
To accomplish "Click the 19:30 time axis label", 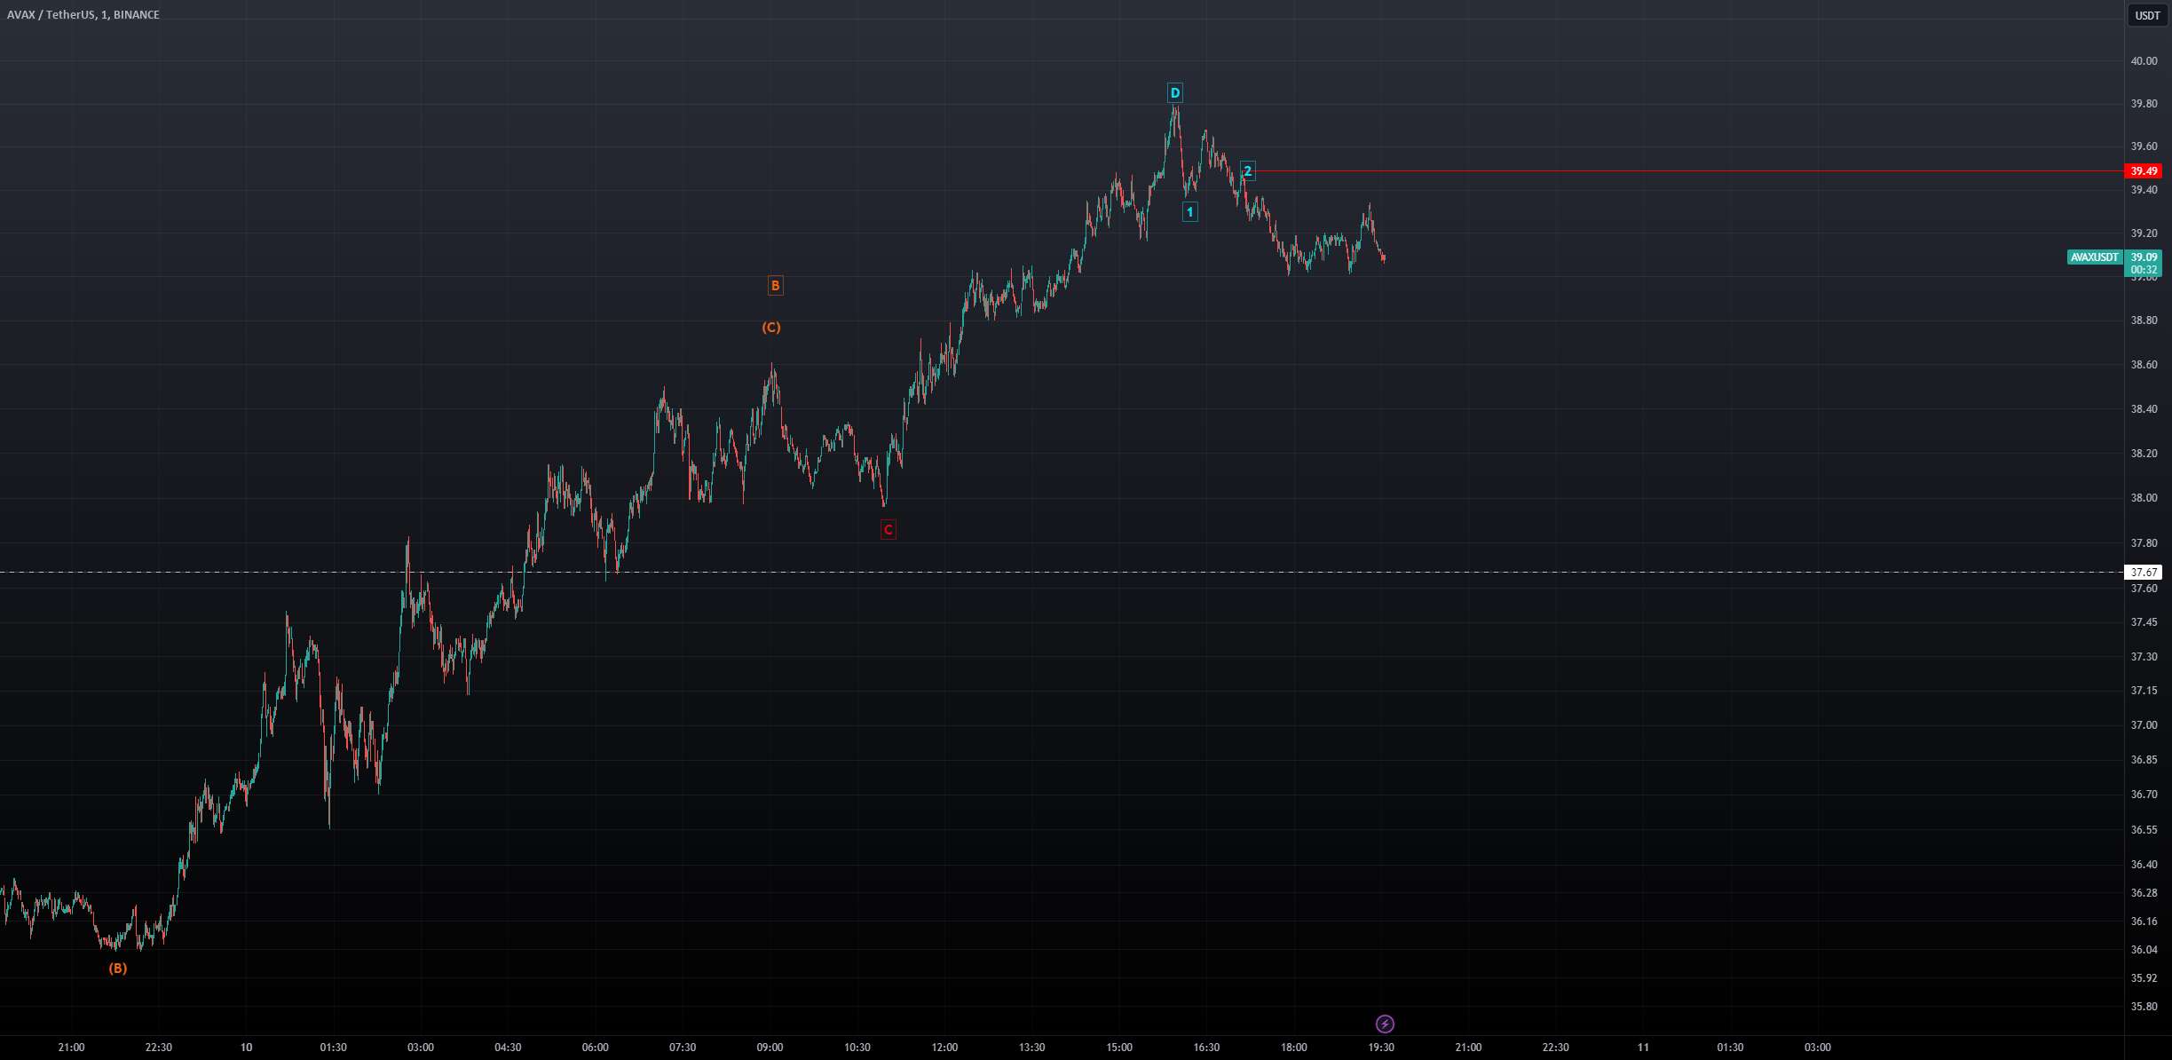I will click(x=1381, y=1048).
